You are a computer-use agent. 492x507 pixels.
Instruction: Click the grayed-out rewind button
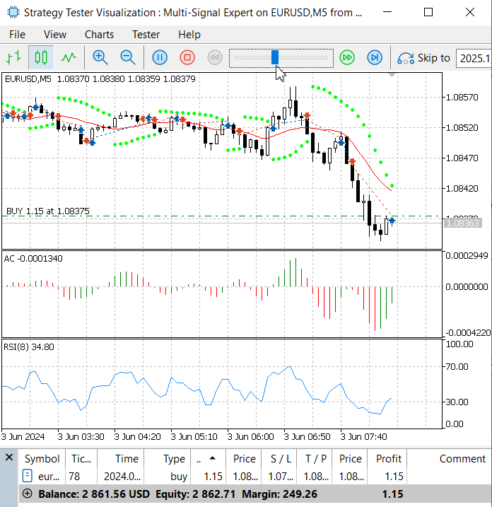pos(215,57)
